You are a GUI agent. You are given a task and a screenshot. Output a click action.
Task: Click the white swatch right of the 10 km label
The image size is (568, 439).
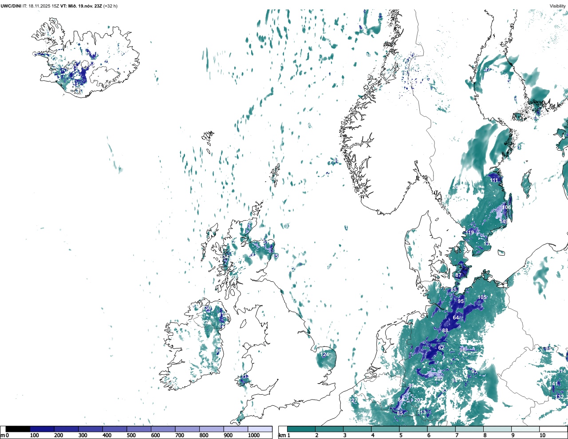[553, 429]
